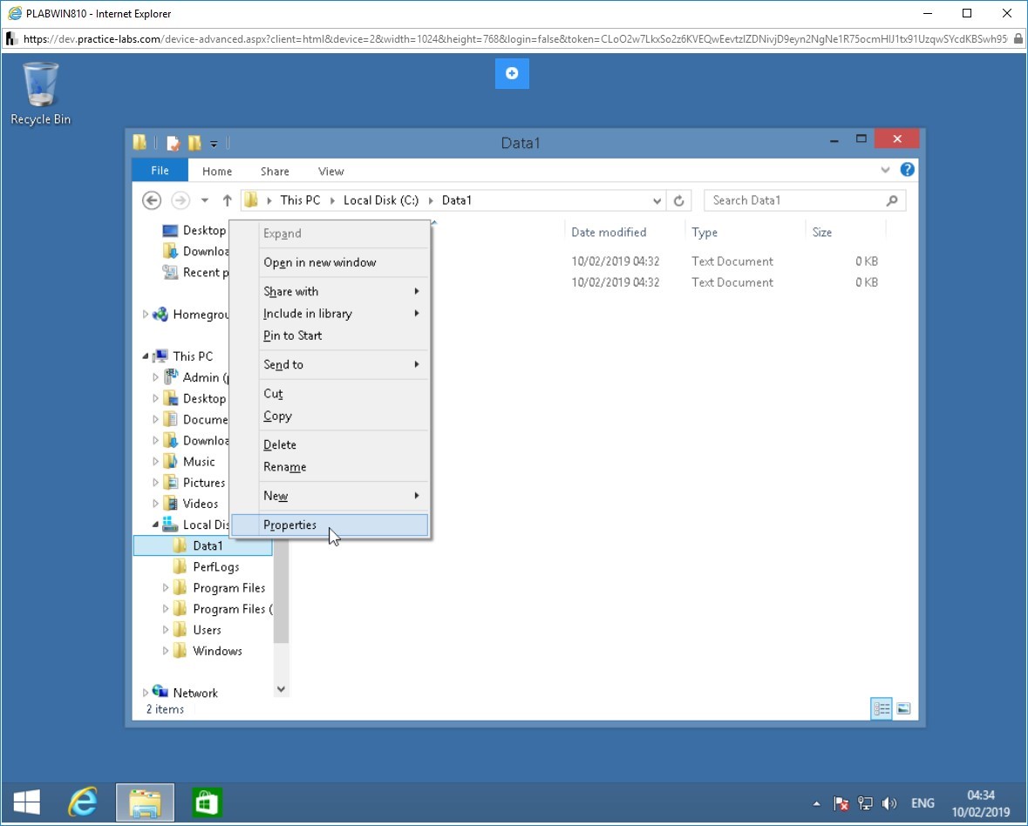Click the browser URL address bar
The image size is (1028, 826).
514,39
